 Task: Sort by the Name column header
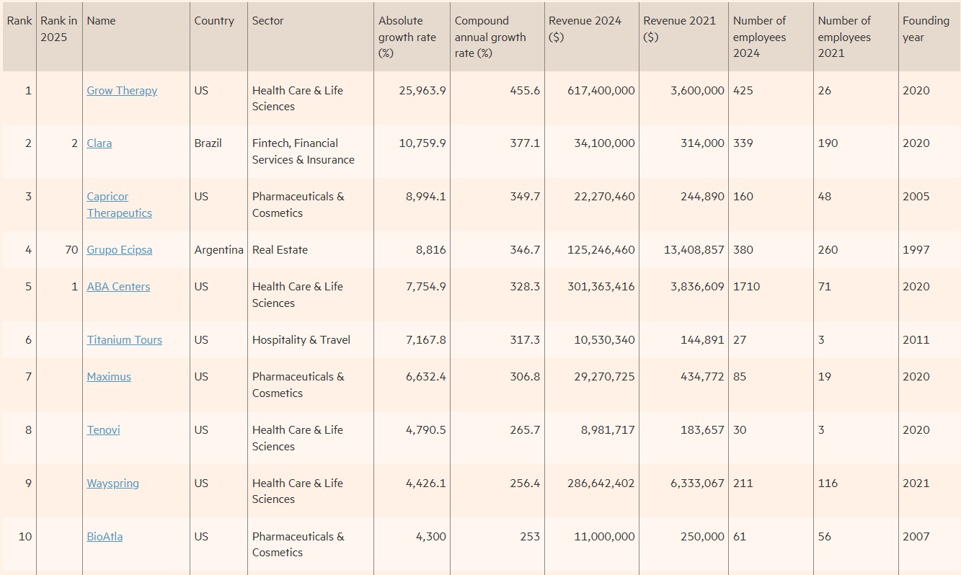click(101, 21)
